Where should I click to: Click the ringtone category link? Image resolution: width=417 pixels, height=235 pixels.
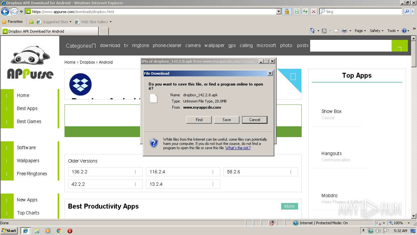click(x=140, y=45)
